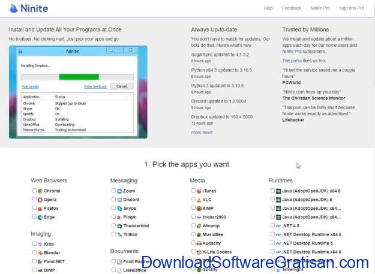Click the Paint.NET app icon
Viewport: 375px width, 274px height.
click(x=40, y=261)
